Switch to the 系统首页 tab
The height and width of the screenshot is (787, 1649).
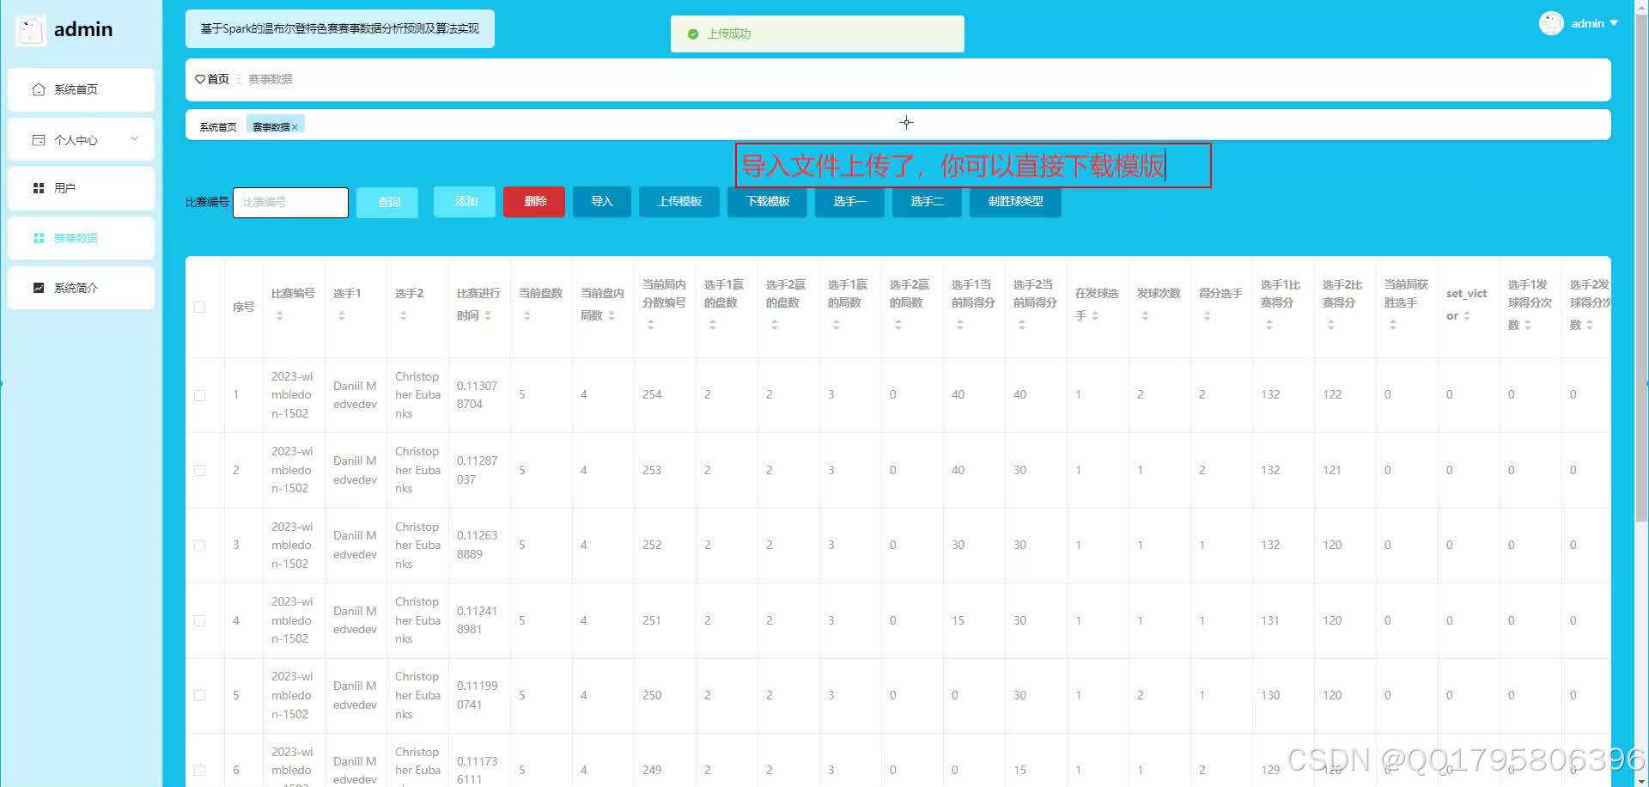tap(217, 126)
